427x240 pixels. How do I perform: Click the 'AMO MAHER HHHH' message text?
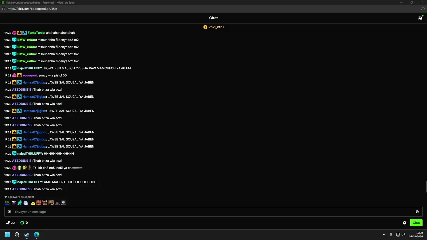pyautogui.click(x=70, y=182)
